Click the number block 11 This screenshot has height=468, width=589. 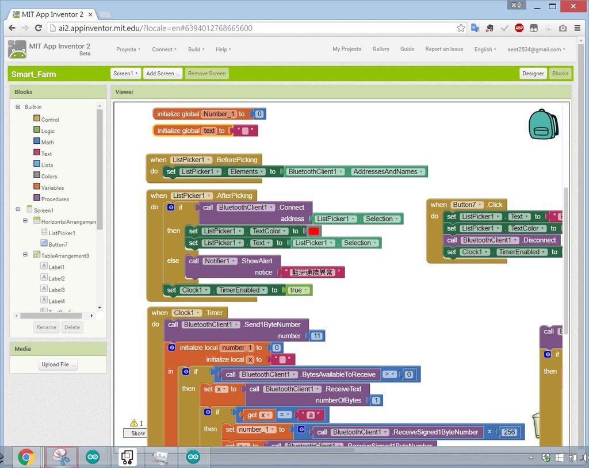point(317,336)
